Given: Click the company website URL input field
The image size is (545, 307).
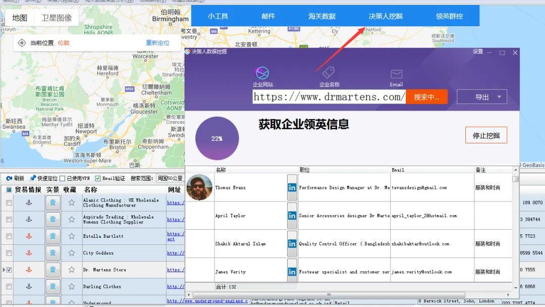Looking at the screenshot, I should coord(329,96).
